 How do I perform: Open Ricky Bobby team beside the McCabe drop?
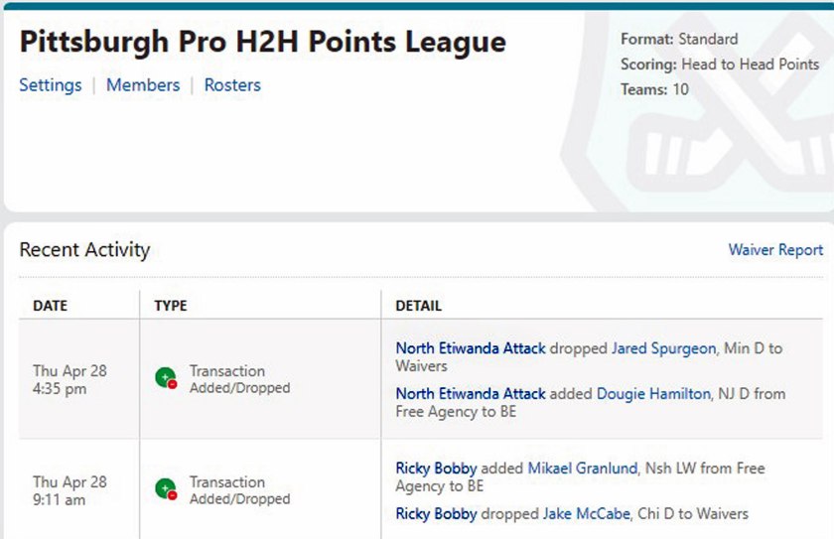click(436, 514)
